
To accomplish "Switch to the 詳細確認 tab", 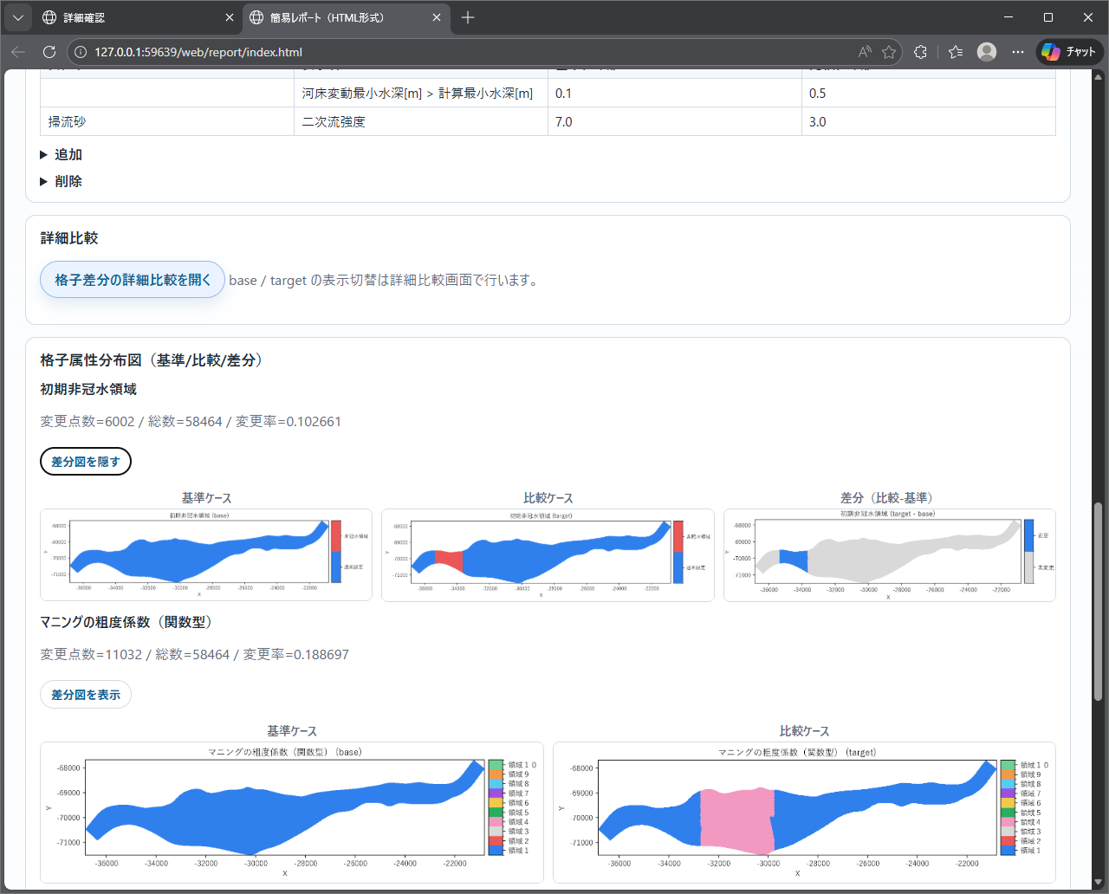I will pyautogui.click(x=130, y=17).
